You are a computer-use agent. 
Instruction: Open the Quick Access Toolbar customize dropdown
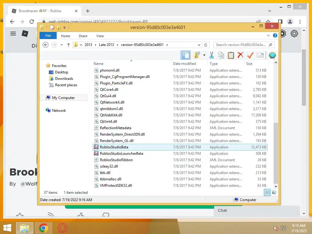(65, 27)
